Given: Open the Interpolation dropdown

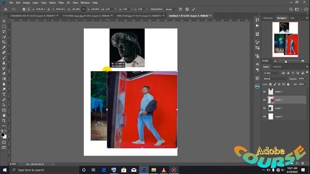Looking at the screenshot, I should point(170,9).
